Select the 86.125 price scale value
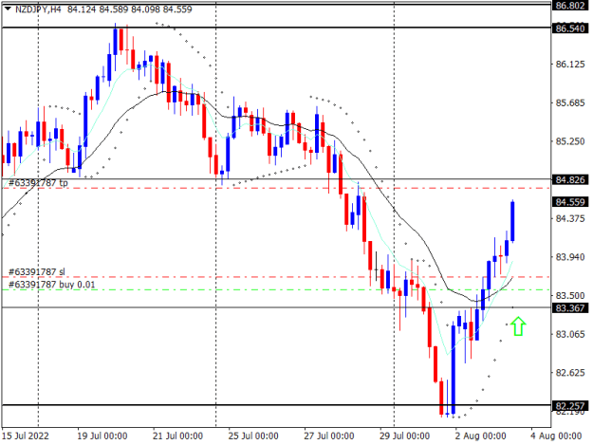 click(x=570, y=65)
